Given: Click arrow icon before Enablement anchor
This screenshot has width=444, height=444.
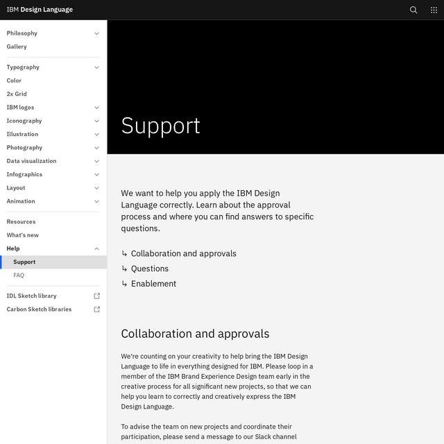Looking at the screenshot, I should tap(124, 284).
